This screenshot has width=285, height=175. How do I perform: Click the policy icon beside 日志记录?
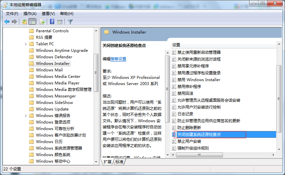tap(174, 114)
